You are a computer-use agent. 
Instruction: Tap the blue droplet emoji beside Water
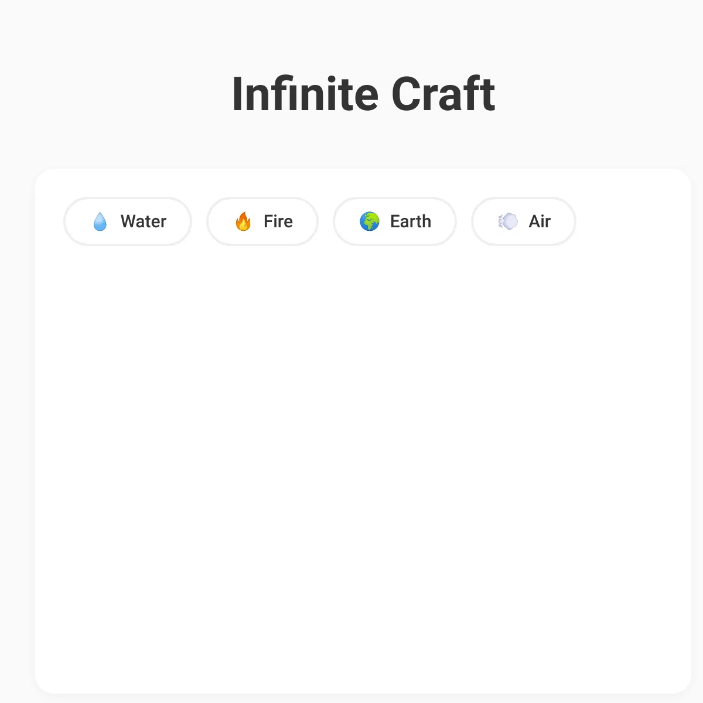(100, 221)
